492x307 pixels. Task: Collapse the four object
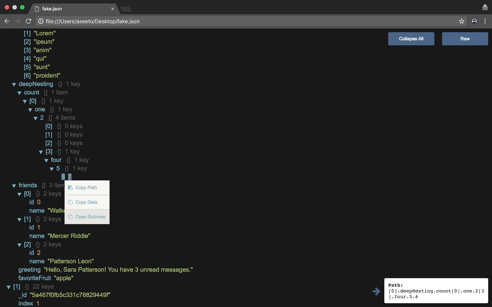click(47, 160)
